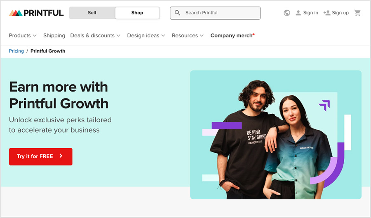371x218 pixels.
Task: Click the Sign in link
Action: pyautogui.click(x=311, y=13)
